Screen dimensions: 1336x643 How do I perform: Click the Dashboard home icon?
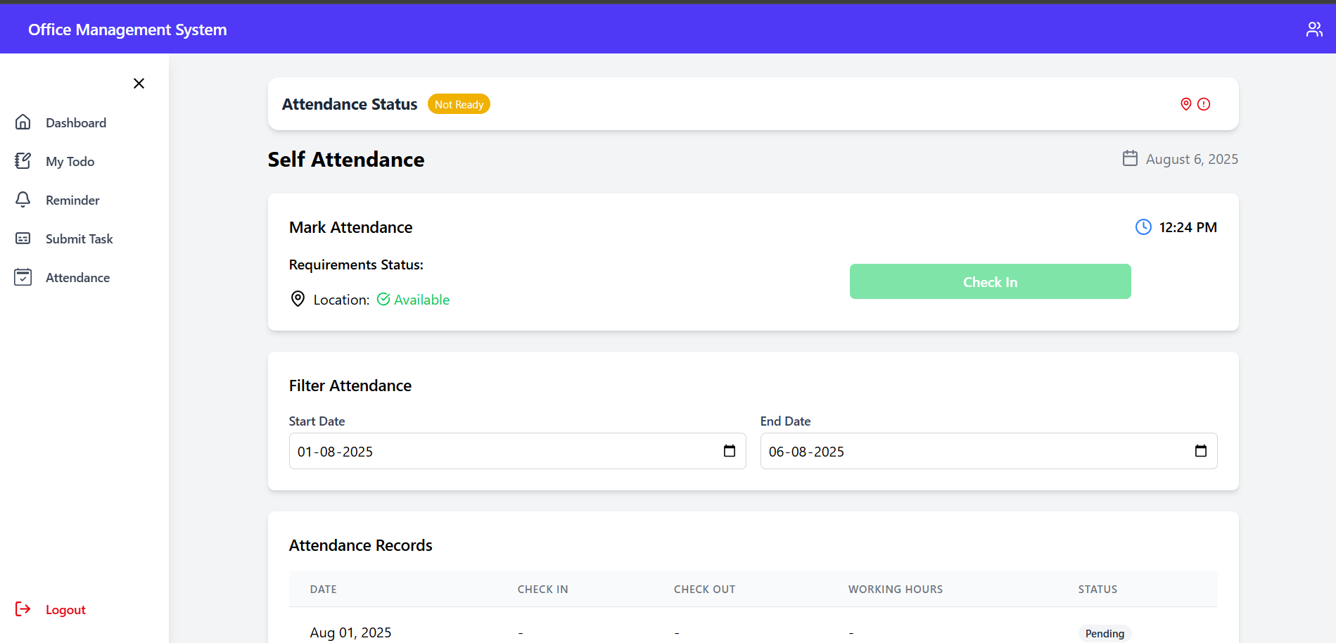point(23,122)
